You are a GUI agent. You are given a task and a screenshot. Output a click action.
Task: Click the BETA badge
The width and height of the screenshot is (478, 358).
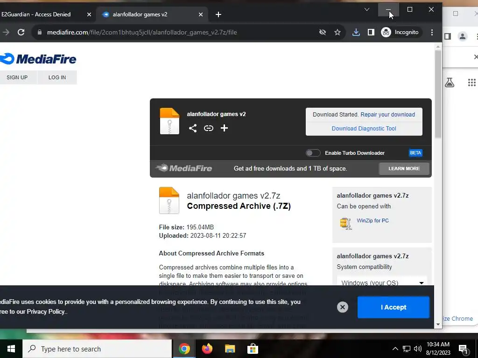[415, 153]
